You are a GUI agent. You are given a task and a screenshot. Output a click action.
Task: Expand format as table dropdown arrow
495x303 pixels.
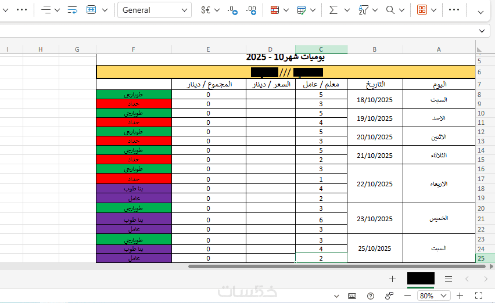313,10
